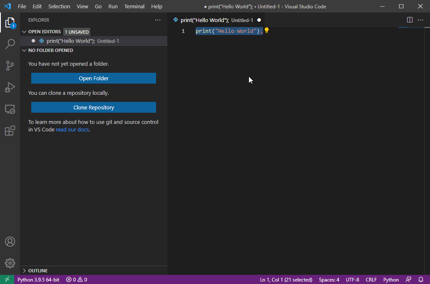Open the feedback icon in status bar
The image size is (430, 284).
tap(408, 279)
